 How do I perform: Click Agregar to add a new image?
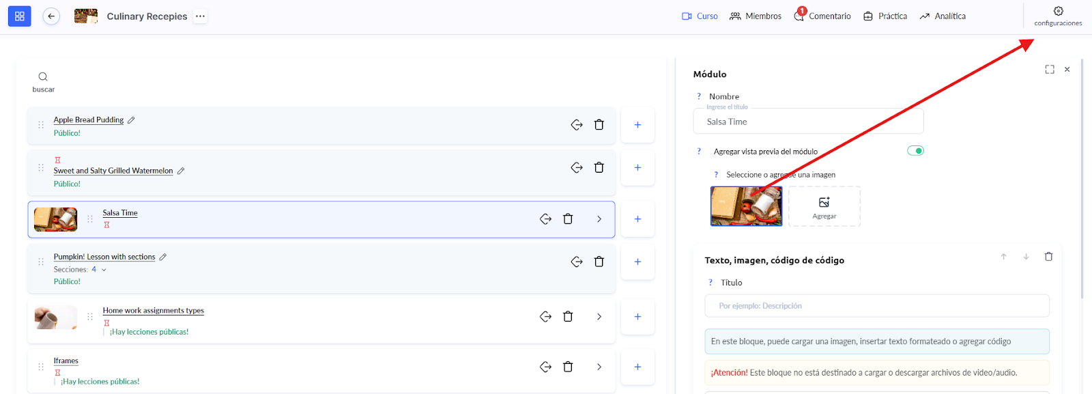824,206
